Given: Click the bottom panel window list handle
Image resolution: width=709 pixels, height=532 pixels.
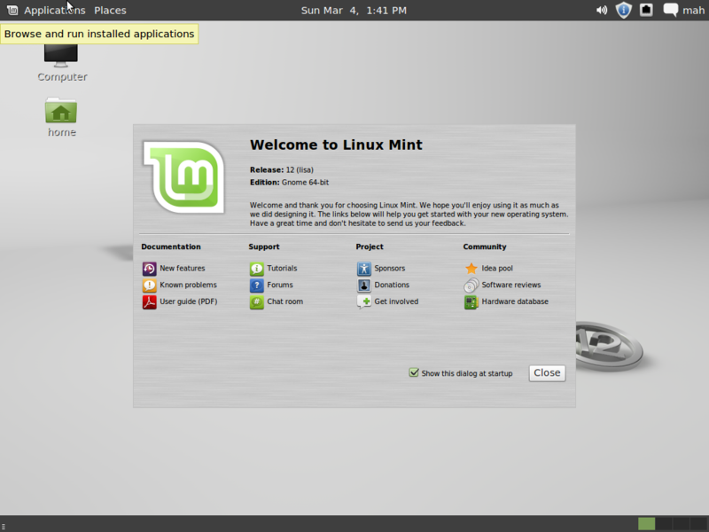Looking at the screenshot, I should pyautogui.click(x=4, y=526).
